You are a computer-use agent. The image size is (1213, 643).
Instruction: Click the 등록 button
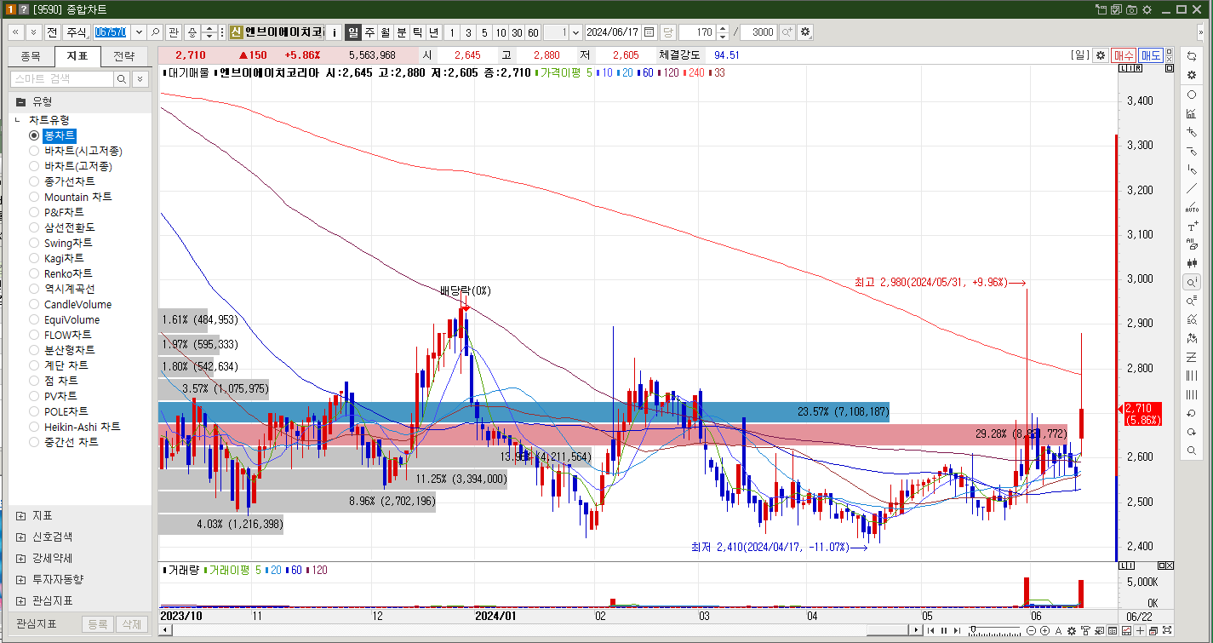(x=98, y=624)
